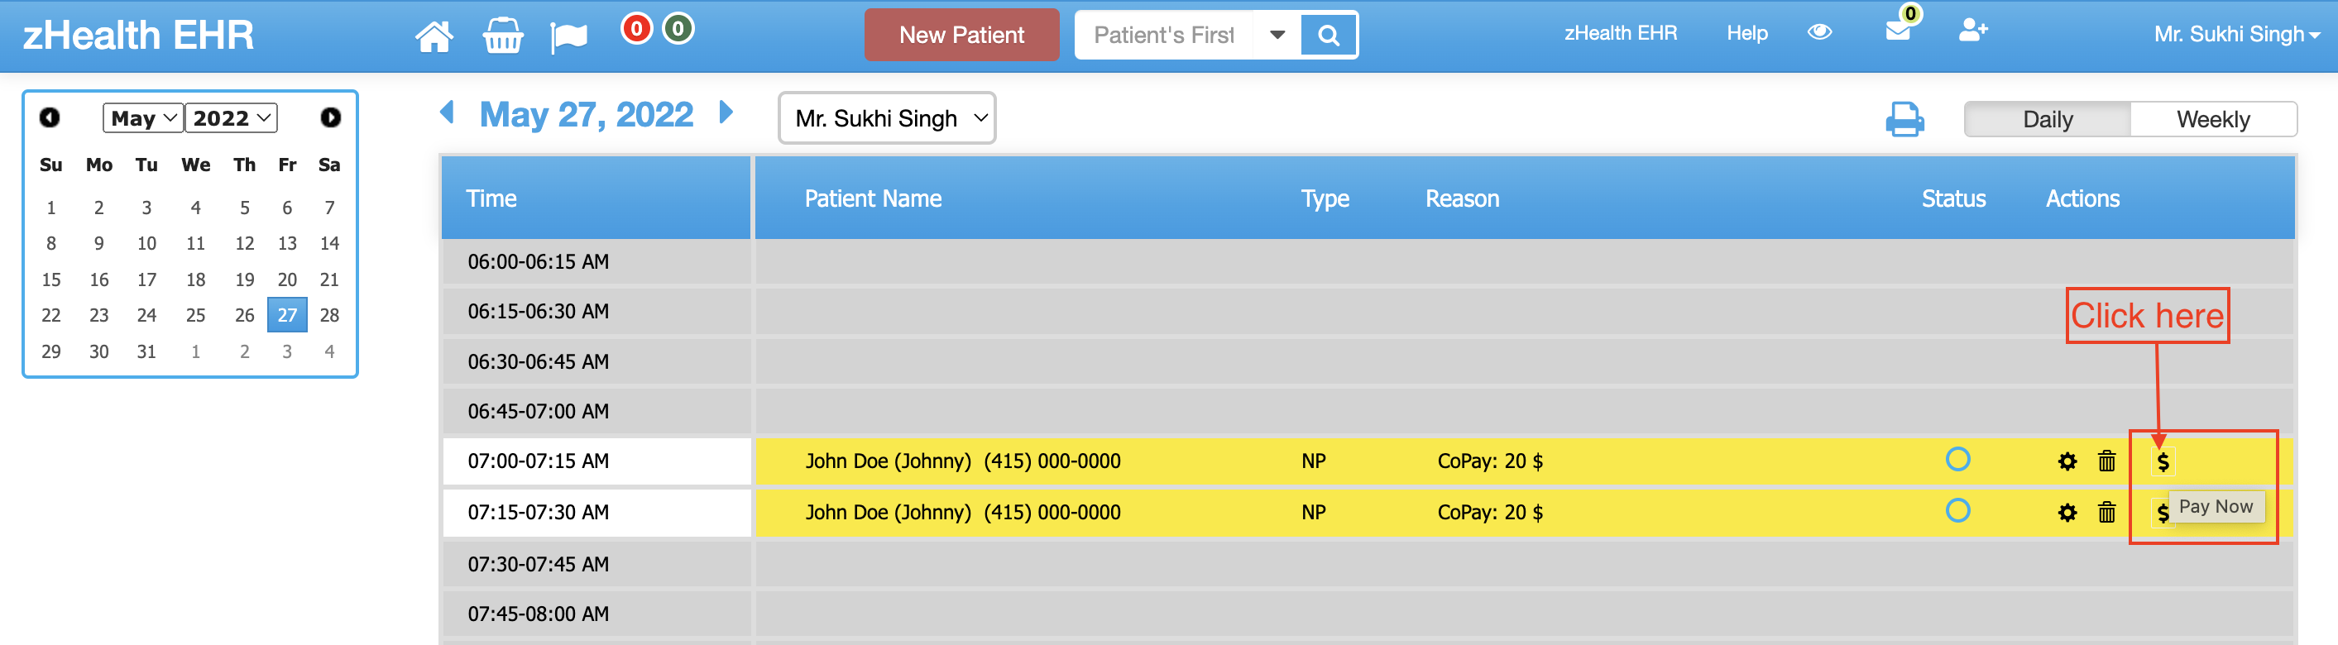The height and width of the screenshot is (645, 2338).
Task: Click the 06:45-07:00 AM time slot
Action: click(x=596, y=412)
